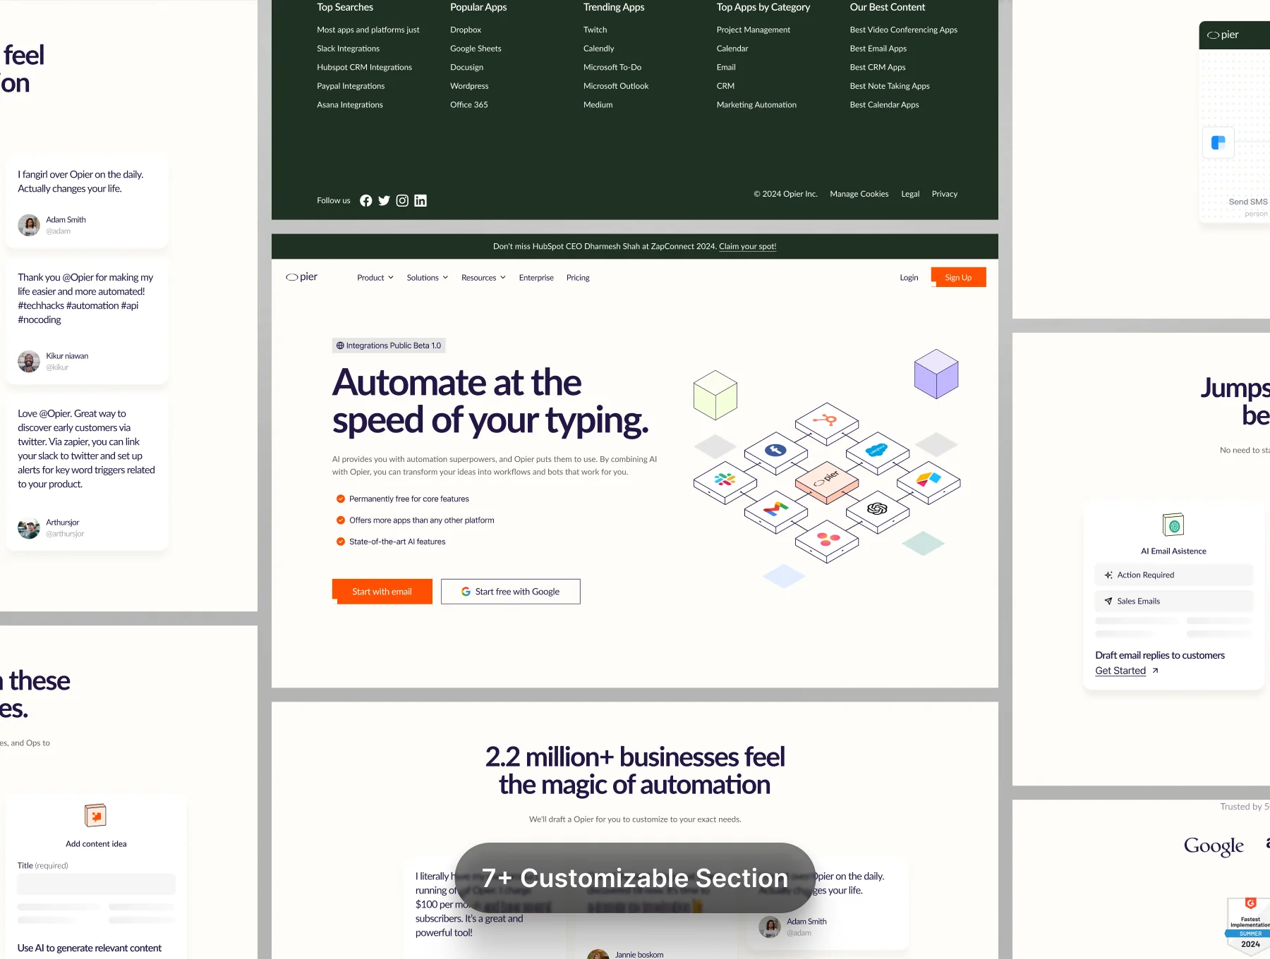Click the orange Sign Up button

(x=958, y=277)
